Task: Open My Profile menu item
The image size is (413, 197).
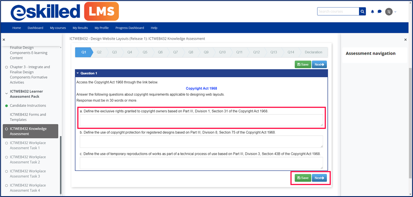Action: click(x=102, y=28)
